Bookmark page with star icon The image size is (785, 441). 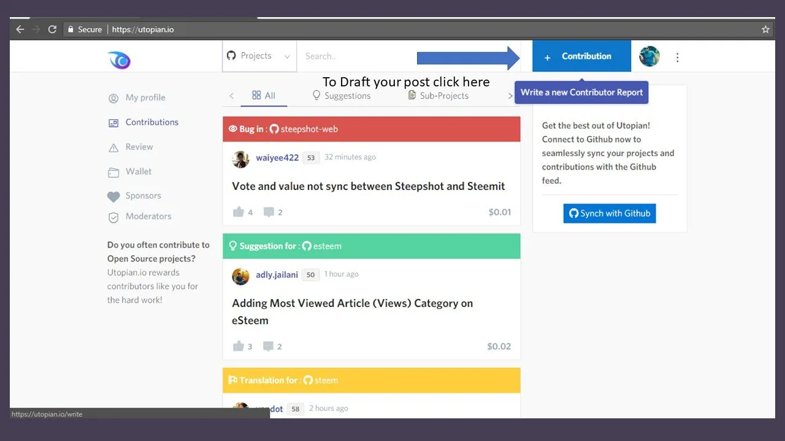click(x=765, y=29)
